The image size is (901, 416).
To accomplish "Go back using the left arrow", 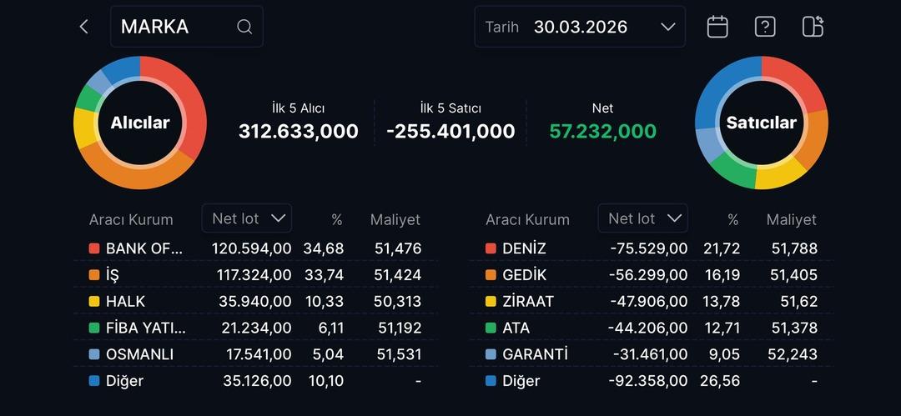I will pos(83,27).
